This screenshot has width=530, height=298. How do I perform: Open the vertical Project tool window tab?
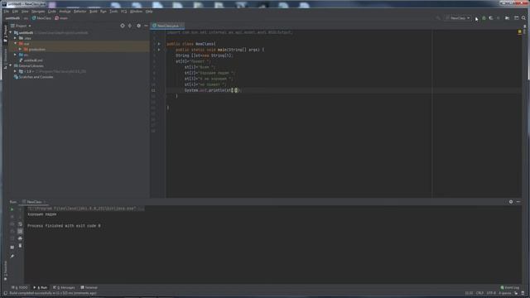pyautogui.click(x=5, y=33)
